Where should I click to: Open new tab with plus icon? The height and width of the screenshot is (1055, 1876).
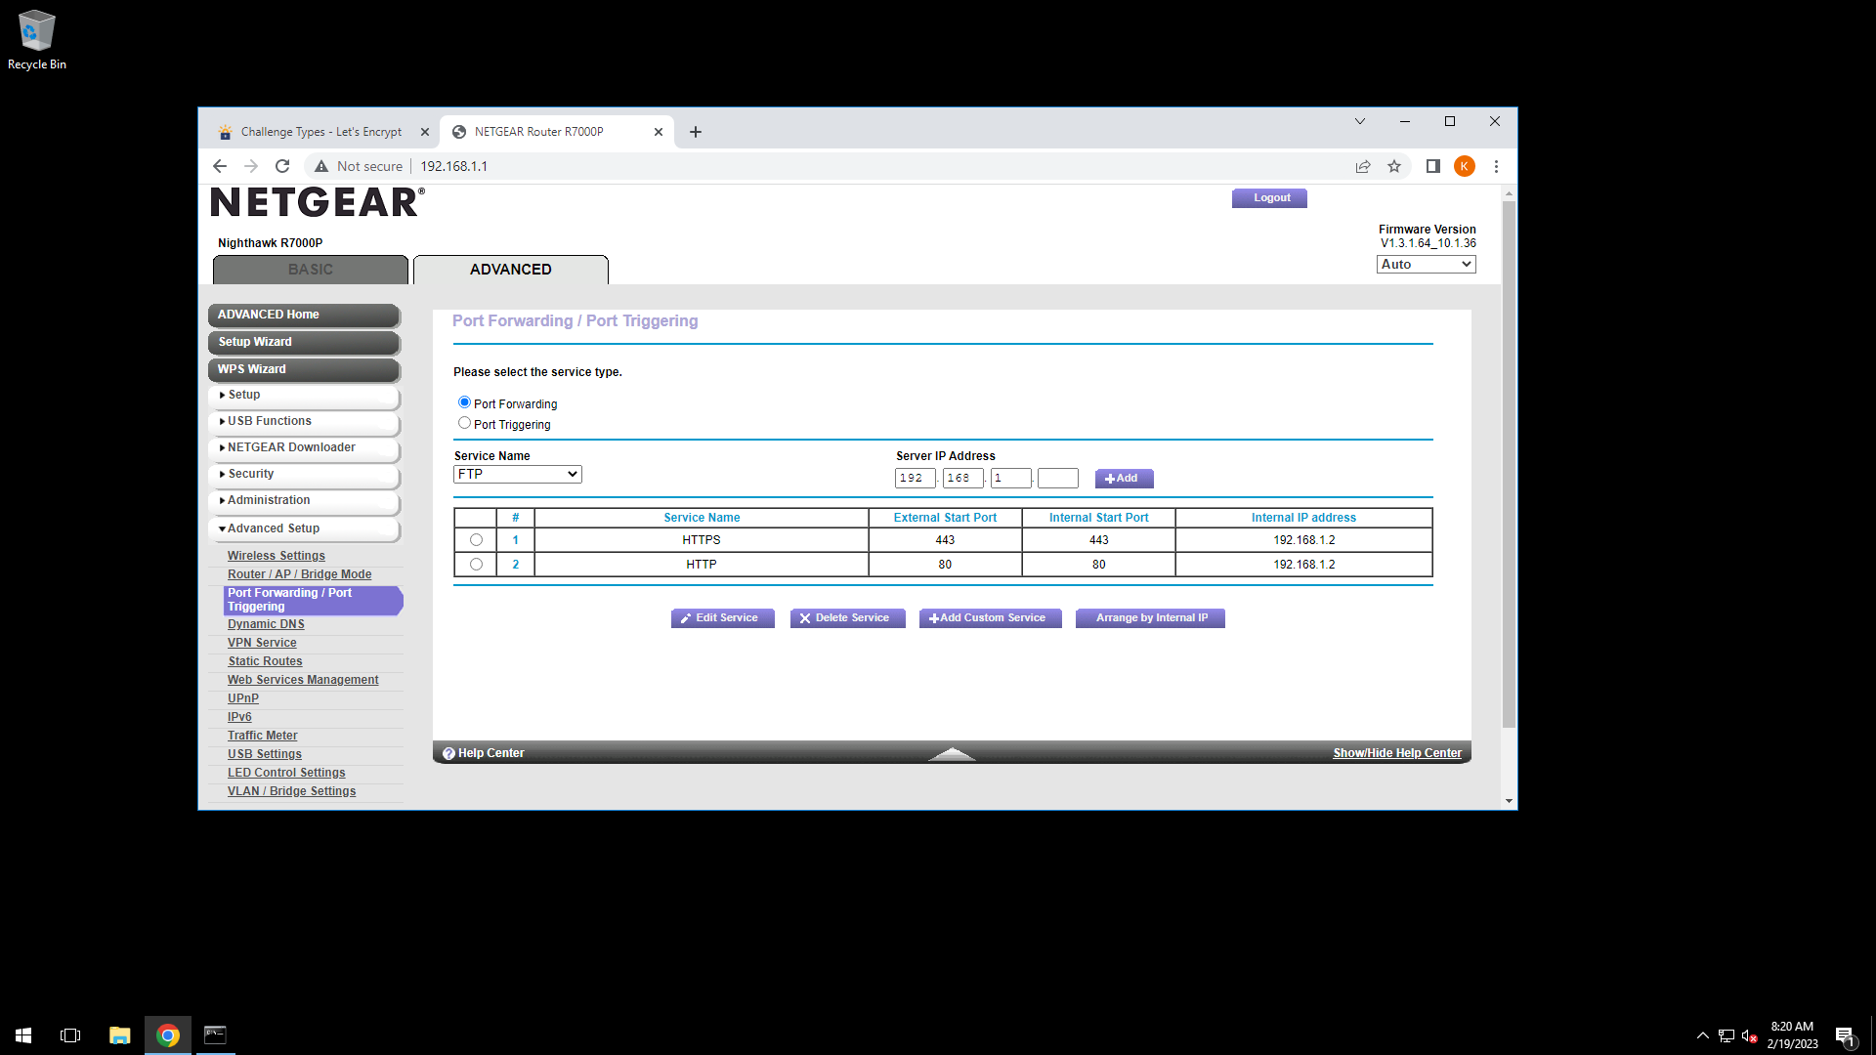(x=696, y=132)
